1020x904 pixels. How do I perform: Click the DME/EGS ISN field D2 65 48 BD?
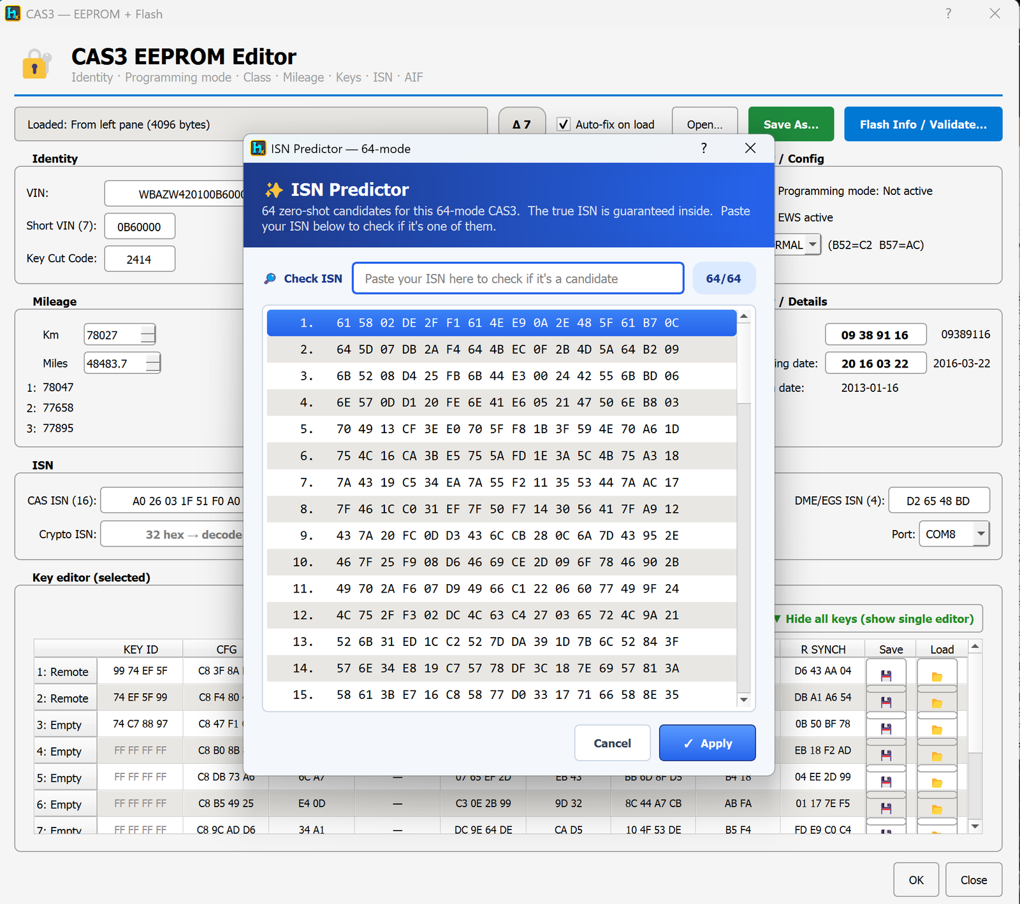pos(939,500)
